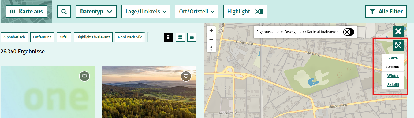
Task: Select the Karte map layer
Action: (x=393, y=58)
